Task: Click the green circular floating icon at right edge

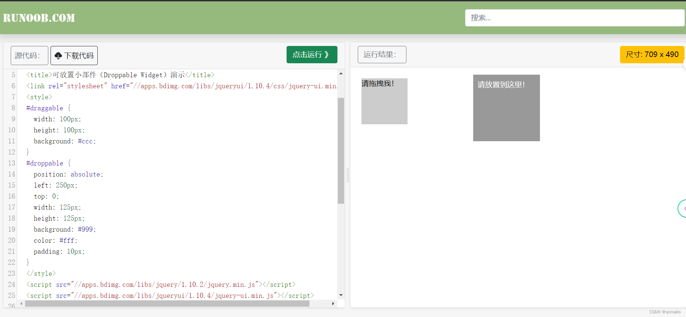Action: point(682,209)
